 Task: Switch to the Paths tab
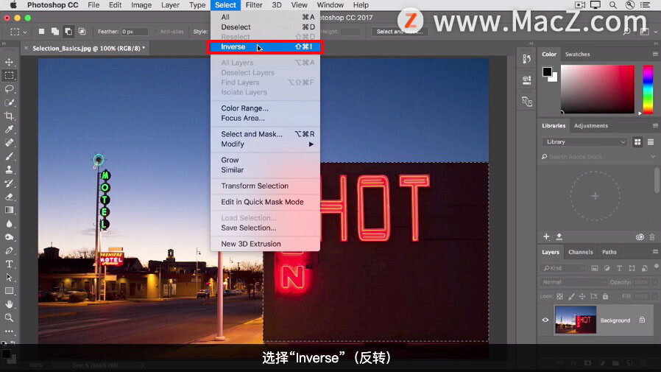[609, 252]
